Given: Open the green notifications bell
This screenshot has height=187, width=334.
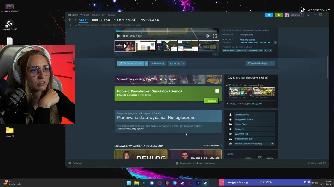Looking at the screenshot, I should pyautogui.click(x=279, y=15).
